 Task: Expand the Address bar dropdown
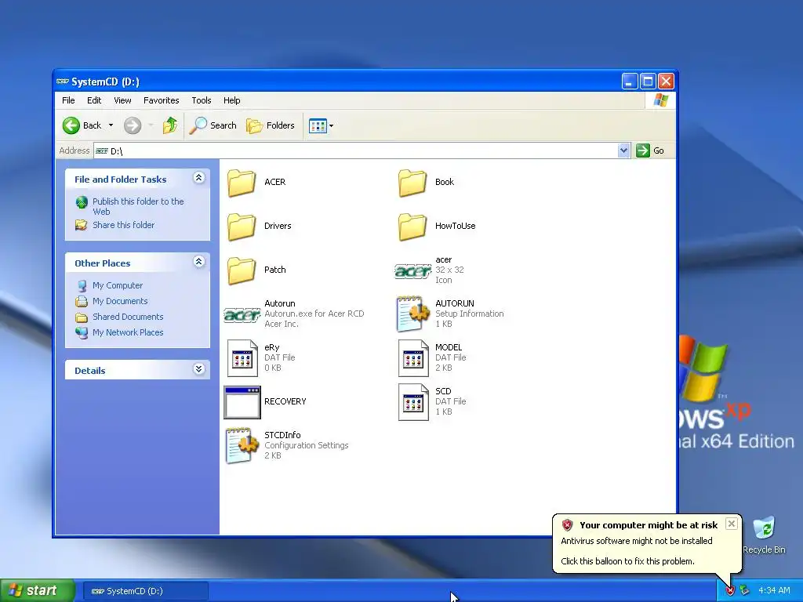click(x=623, y=150)
